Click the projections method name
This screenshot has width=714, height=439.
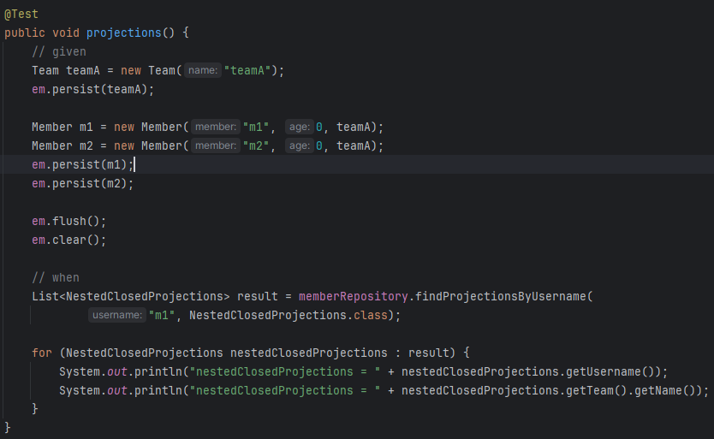(124, 33)
